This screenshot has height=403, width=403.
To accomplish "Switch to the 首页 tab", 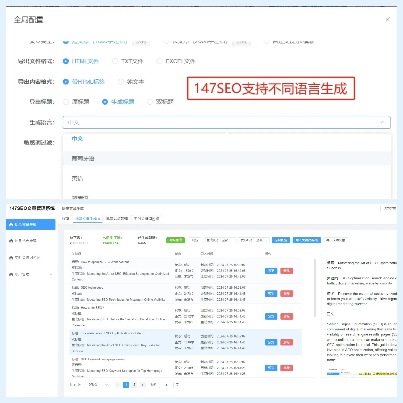I will [65, 219].
